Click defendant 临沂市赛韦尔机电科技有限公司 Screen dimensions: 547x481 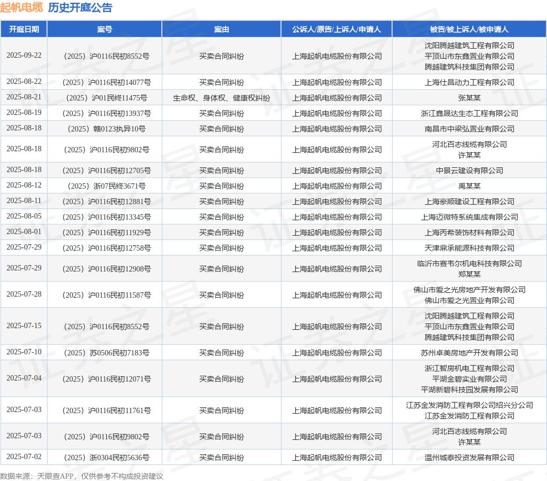(x=469, y=264)
